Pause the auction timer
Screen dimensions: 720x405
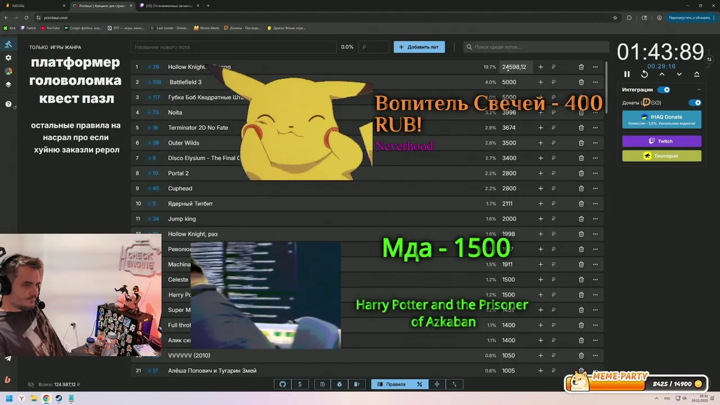click(627, 74)
